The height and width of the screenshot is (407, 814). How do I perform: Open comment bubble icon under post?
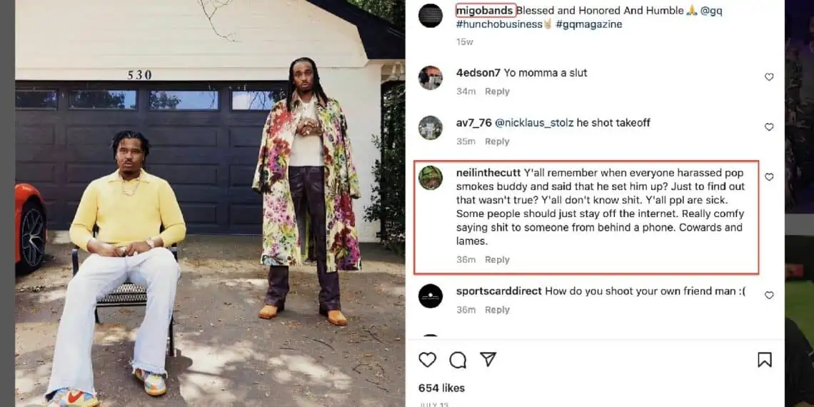coord(458,360)
